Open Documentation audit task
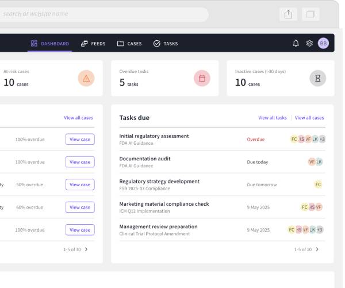 coord(145,159)
